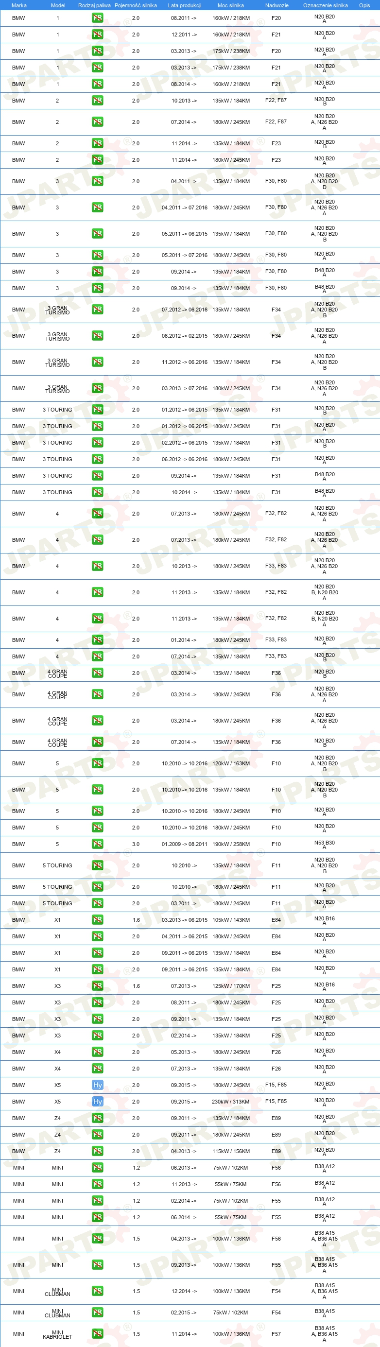
Task: Click fuel icon for MINI F56 06.2013 row
Action: coord(97,1168)
